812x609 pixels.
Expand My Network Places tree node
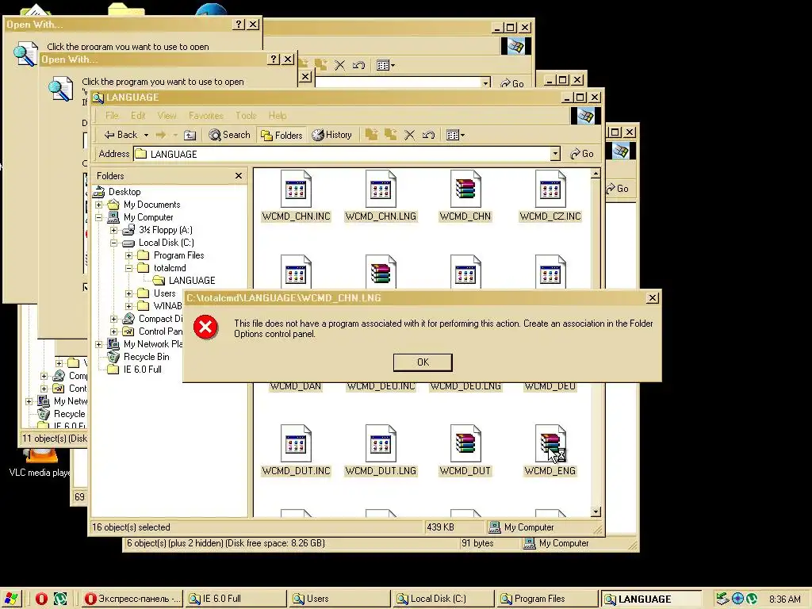(x=99, y=344)
